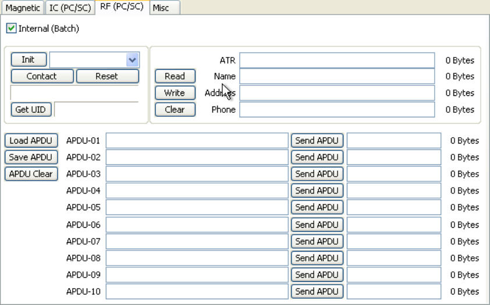Focus the APDU-10 response field
The height and width of the screenshot is (305, 490).
(x=394, y=291)
